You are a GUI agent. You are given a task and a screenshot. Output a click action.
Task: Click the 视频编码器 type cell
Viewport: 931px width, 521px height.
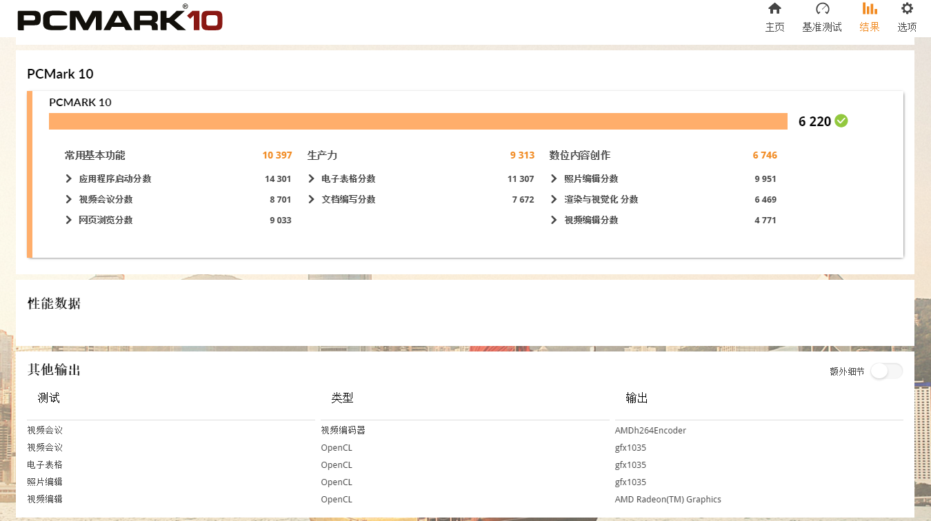(x=343, y=430)
